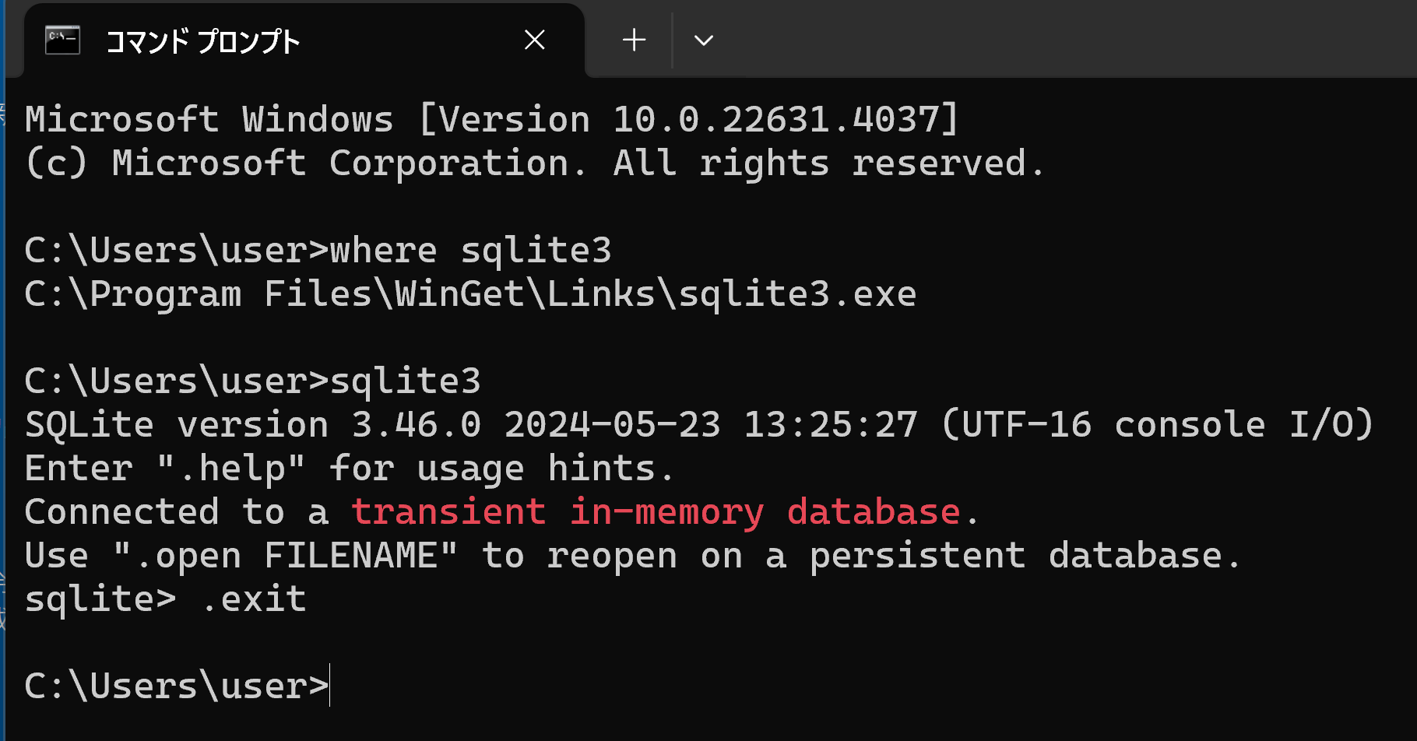The height and width of the screenshot is (741, 1417).
Task: Click the Command Prompt icon in the tab
Action: pyautogui.click(x=63, y=40)
